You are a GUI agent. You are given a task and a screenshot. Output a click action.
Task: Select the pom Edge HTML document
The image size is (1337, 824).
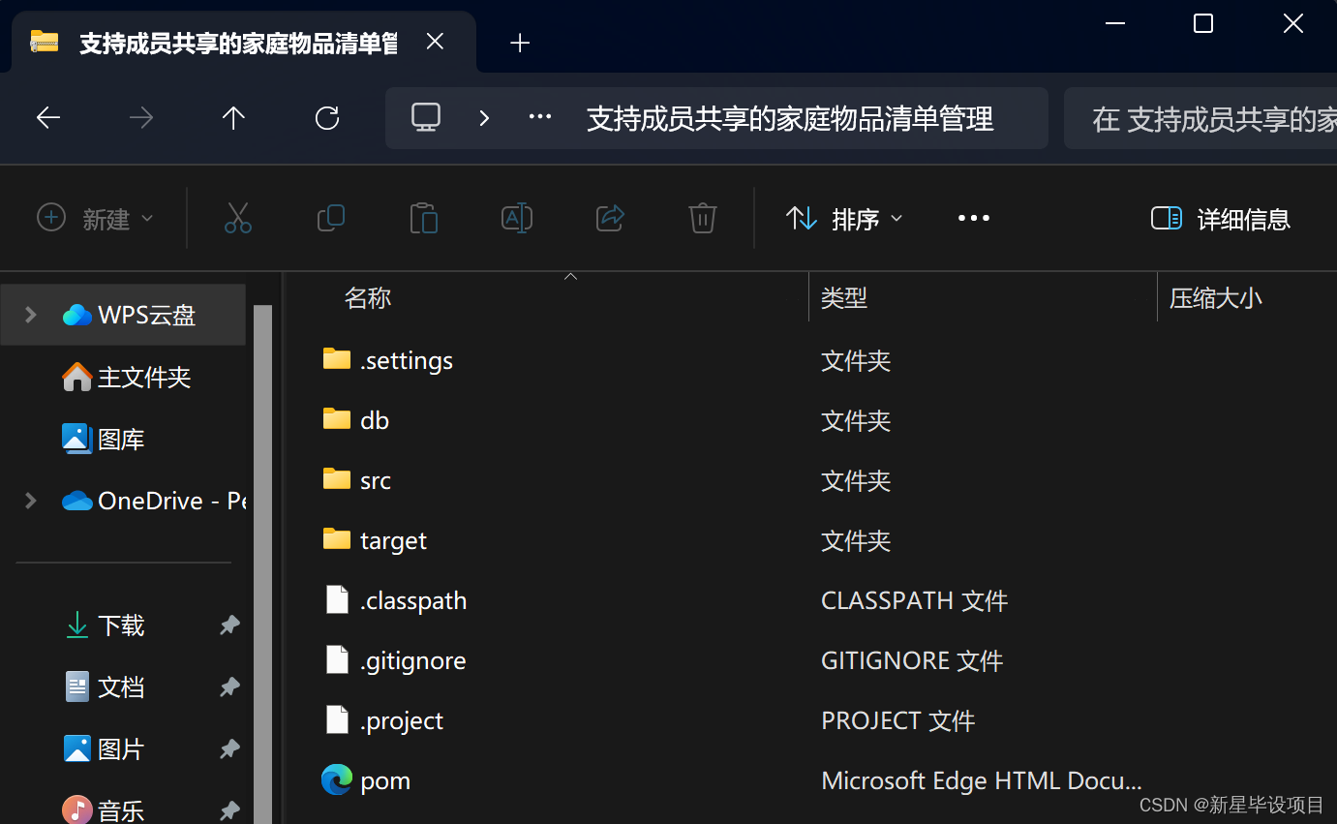pyautogui.click(x=366, y=780)
